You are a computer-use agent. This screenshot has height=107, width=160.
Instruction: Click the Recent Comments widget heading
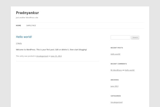pos(119,64)
